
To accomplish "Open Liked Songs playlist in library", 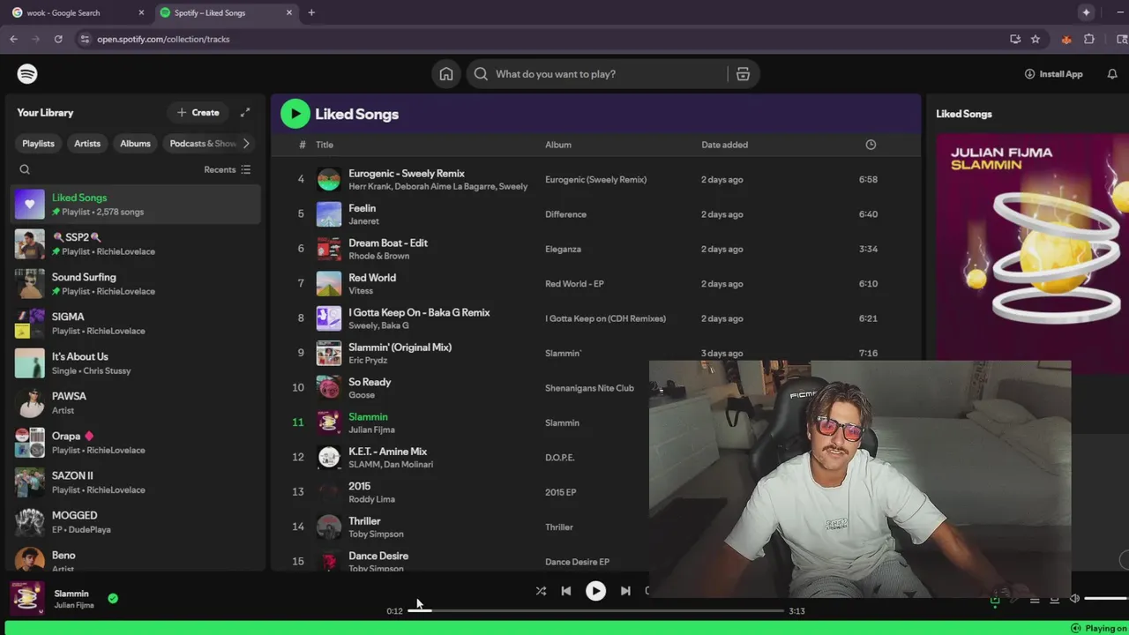I will pos(137,205).
